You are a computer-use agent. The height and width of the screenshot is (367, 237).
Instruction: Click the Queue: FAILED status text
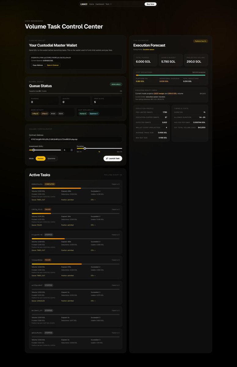point(37,225)
